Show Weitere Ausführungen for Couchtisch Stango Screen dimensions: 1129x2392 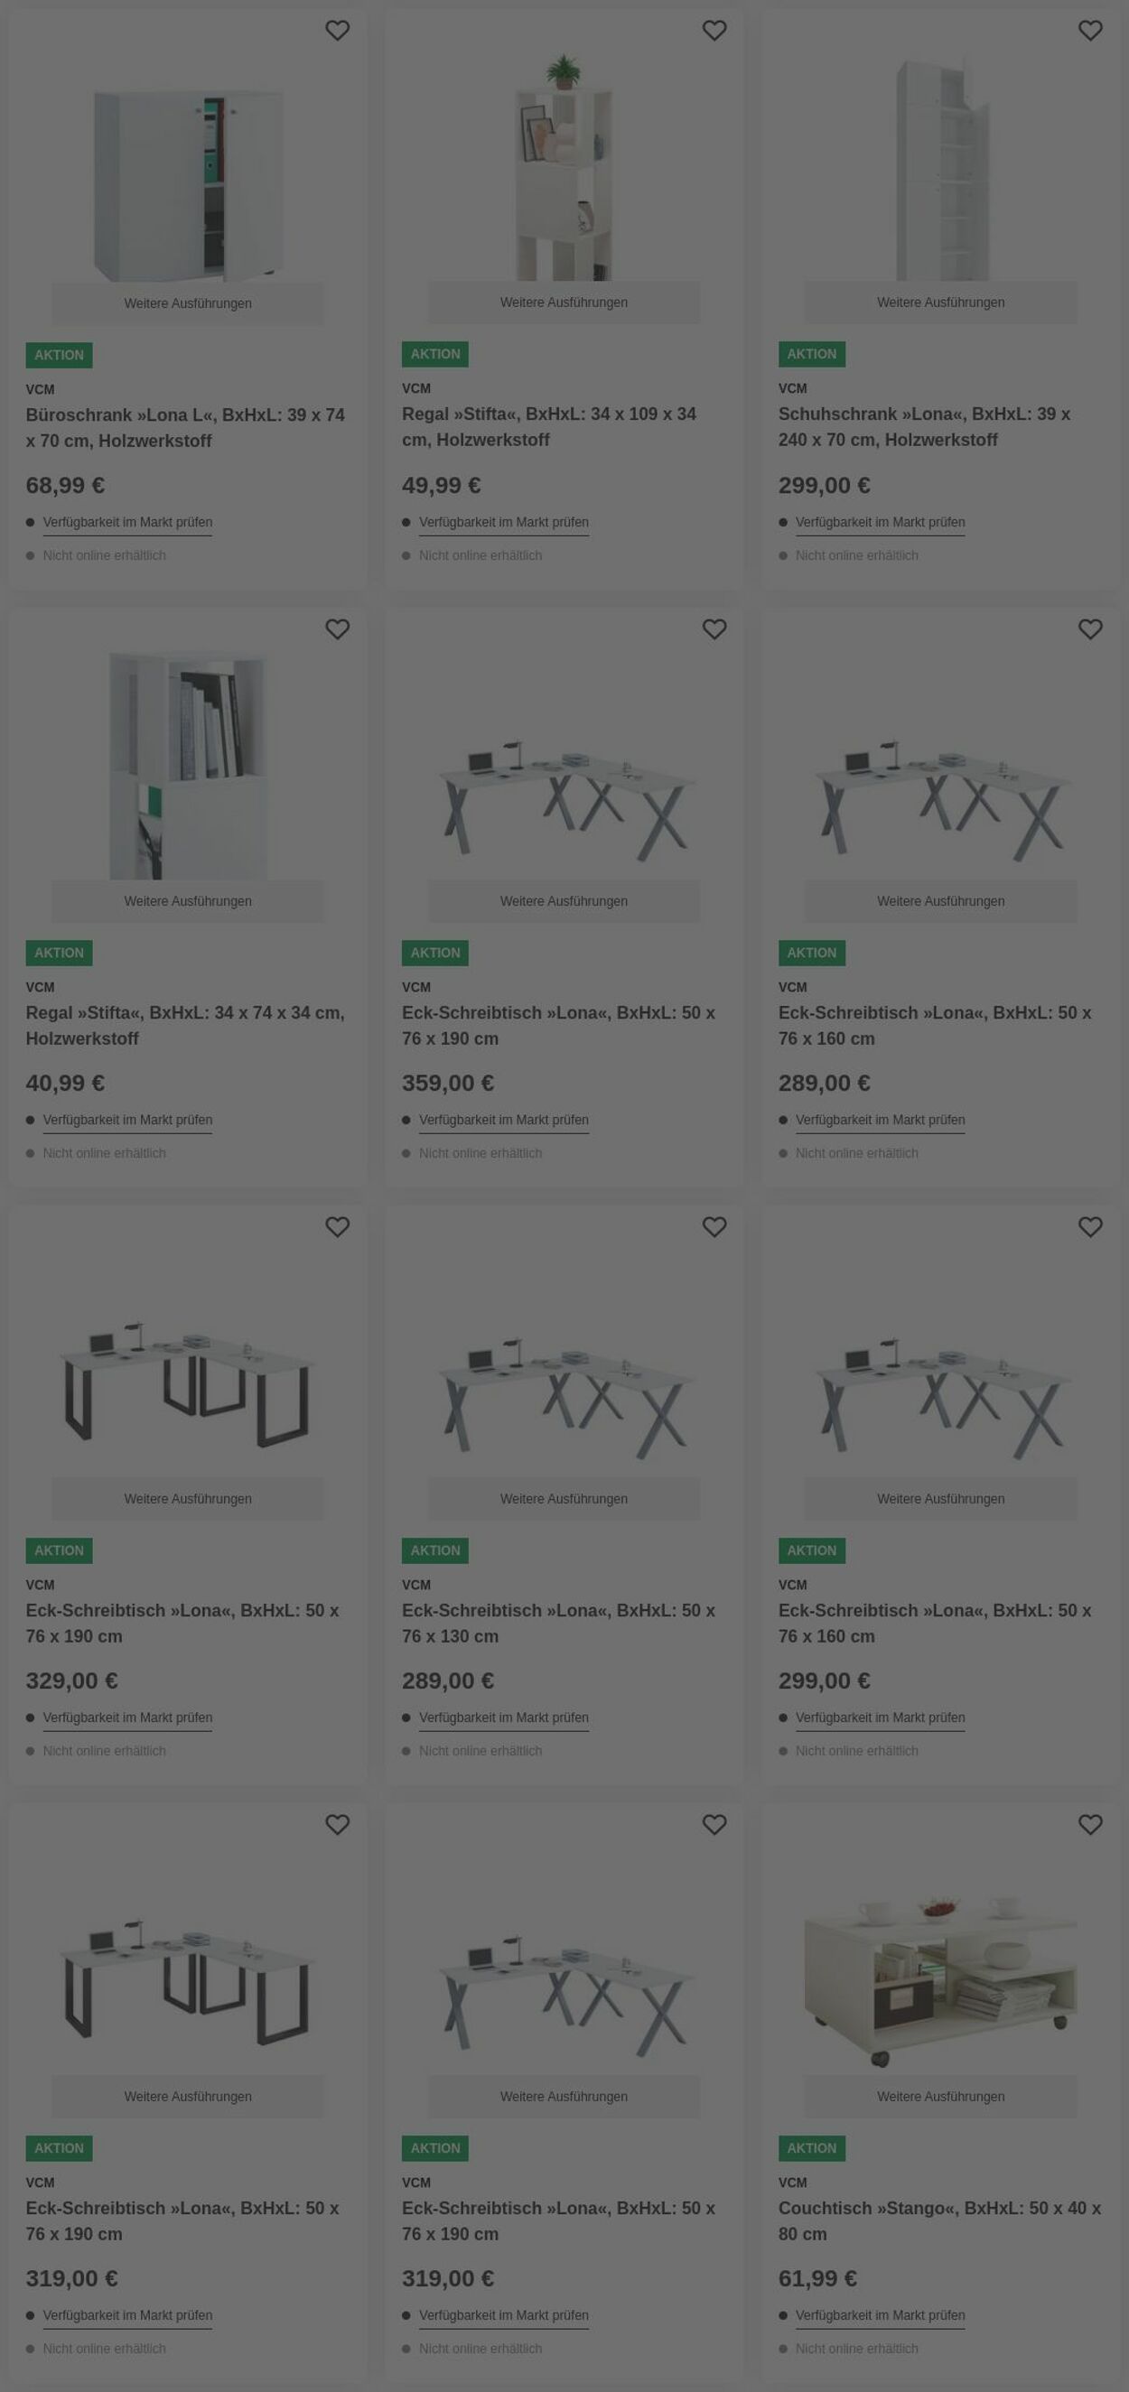point(940,2097)
